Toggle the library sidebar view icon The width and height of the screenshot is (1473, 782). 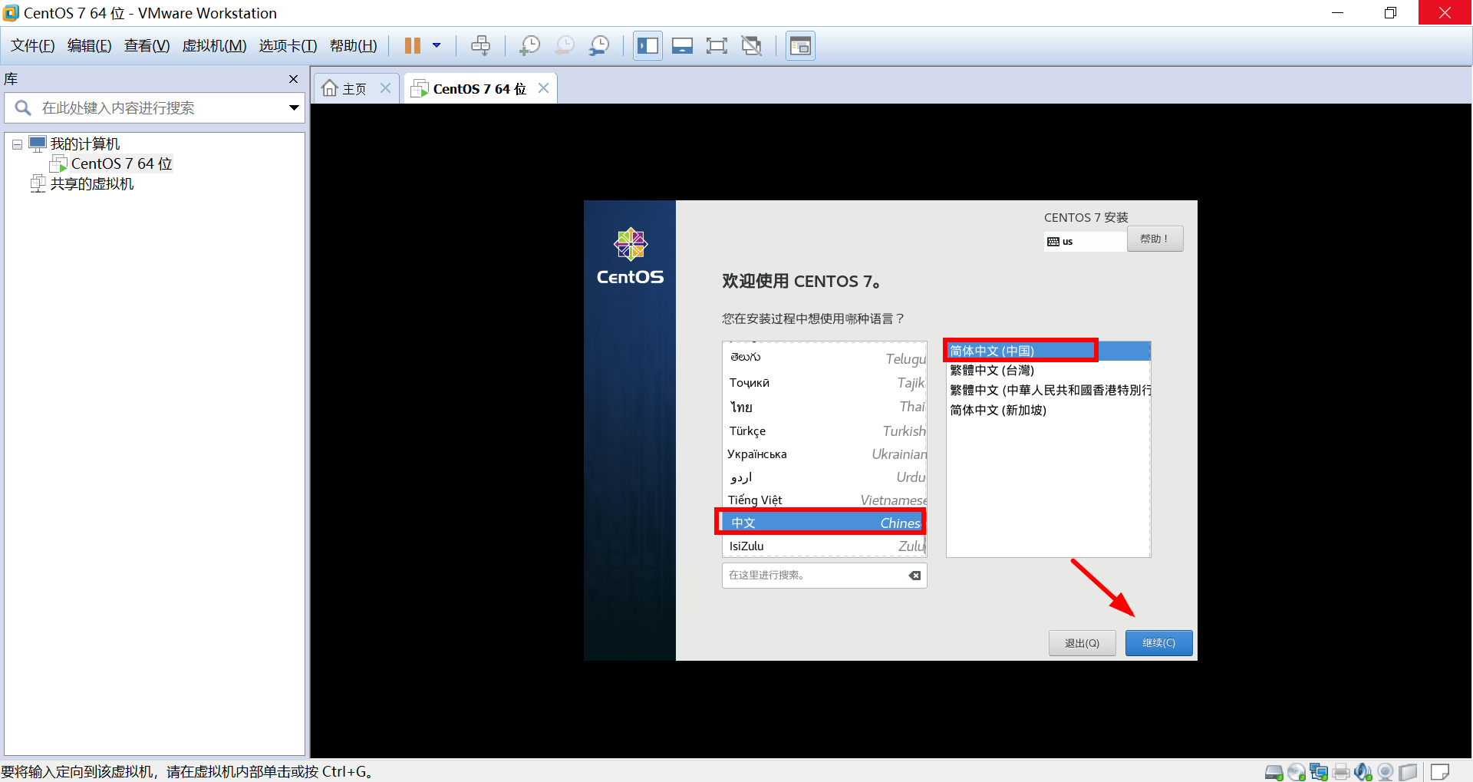pos(648,46)
